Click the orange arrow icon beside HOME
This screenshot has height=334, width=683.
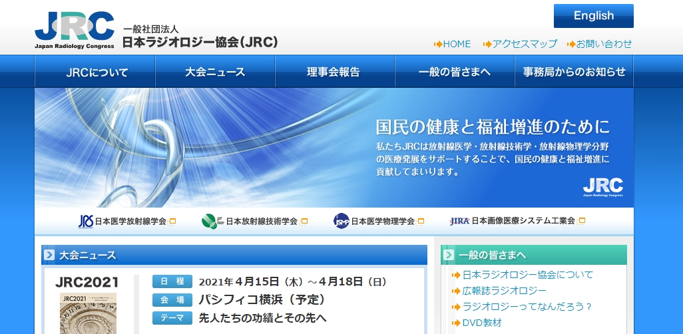pos(438,45)
